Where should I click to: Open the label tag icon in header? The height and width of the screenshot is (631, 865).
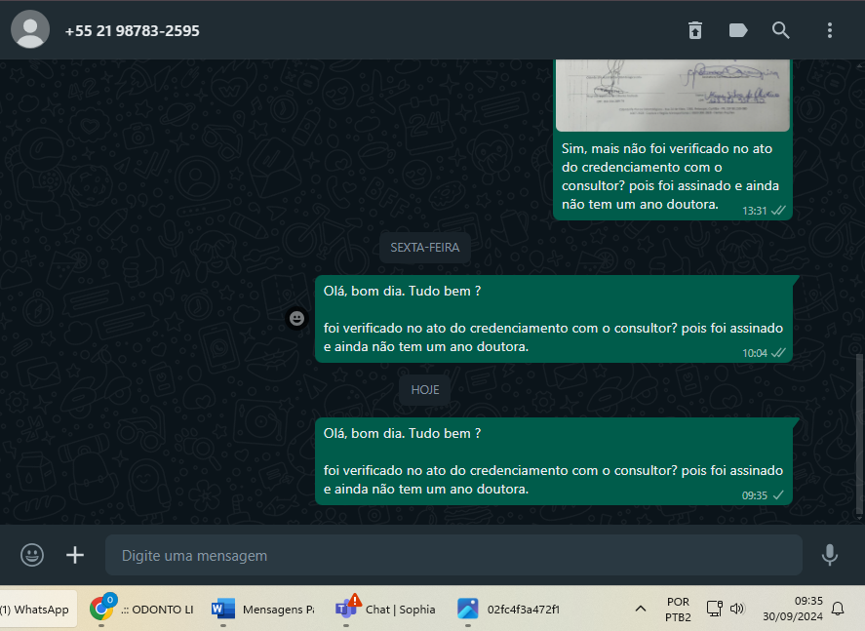738,30
